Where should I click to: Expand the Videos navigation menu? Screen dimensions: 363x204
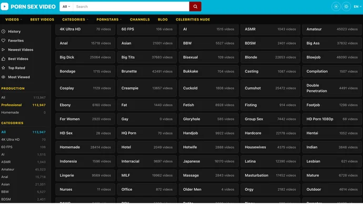pos(14,19)
